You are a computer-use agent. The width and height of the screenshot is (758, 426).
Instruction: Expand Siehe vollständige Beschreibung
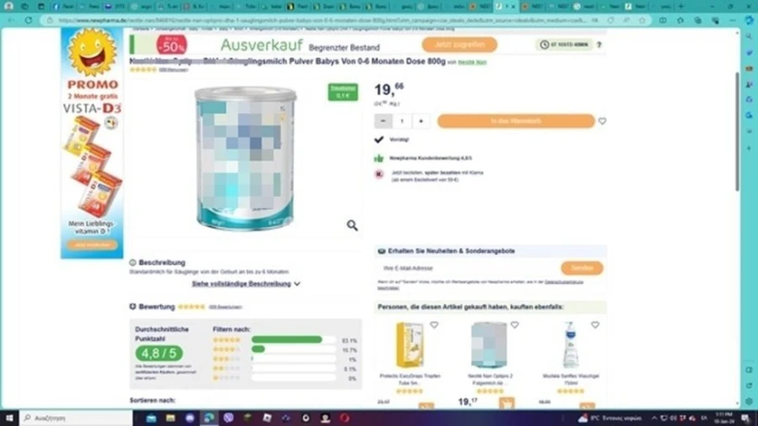(x=246, y=284)
